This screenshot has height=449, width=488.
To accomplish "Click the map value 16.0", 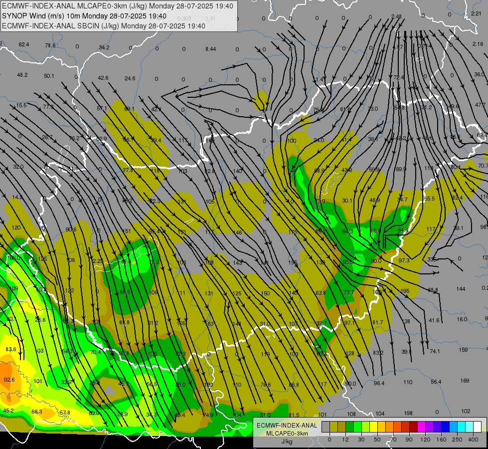I will 462,319.
